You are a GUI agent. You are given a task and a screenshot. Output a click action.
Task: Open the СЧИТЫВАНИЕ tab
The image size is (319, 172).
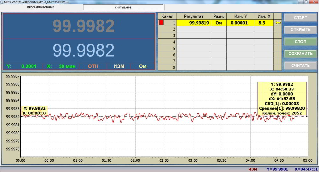[x=123, y=7]
